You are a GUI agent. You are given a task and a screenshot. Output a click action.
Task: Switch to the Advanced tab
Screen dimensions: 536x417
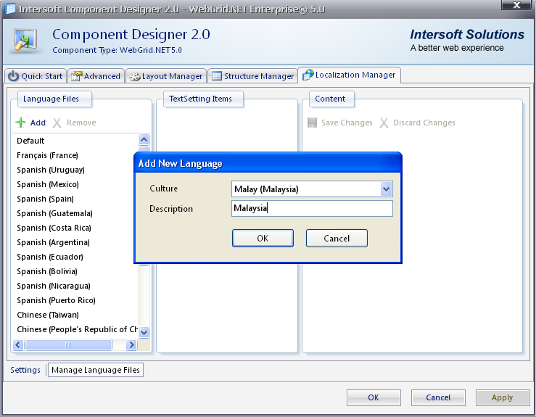(x=96, y=76)
